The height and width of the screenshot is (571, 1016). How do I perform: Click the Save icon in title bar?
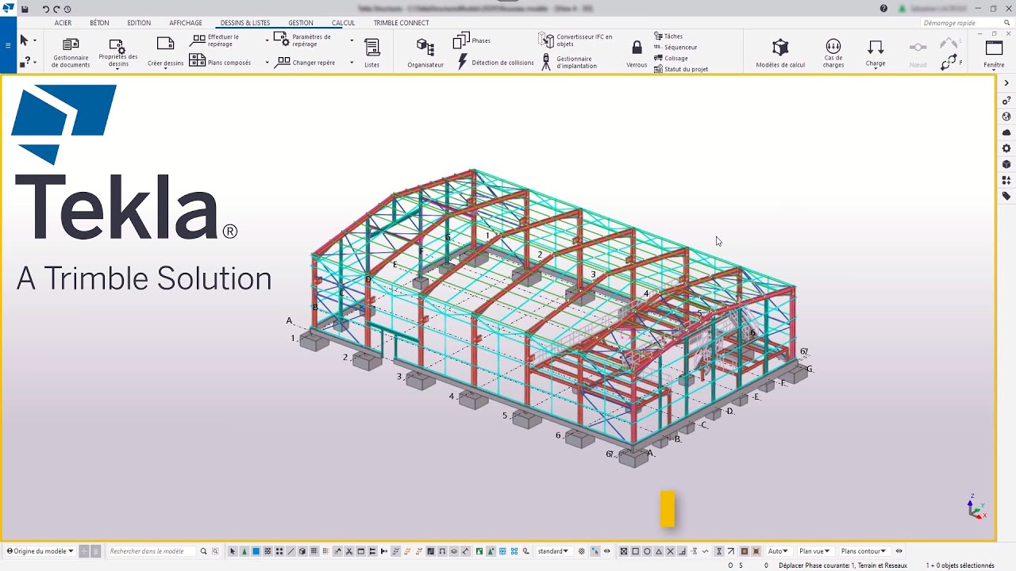(x=25, y=9)
